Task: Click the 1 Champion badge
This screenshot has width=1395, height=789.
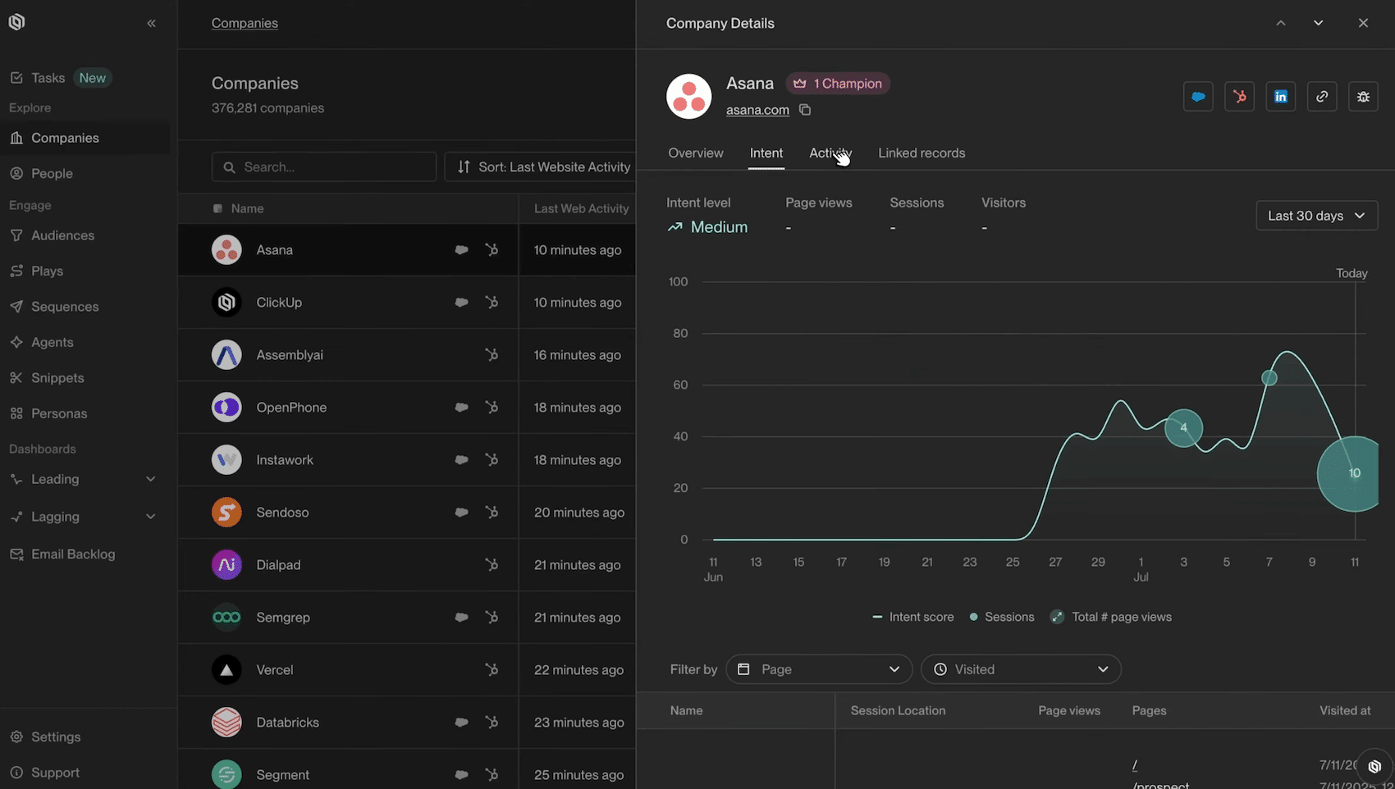Action: click(x=838, y=84)
